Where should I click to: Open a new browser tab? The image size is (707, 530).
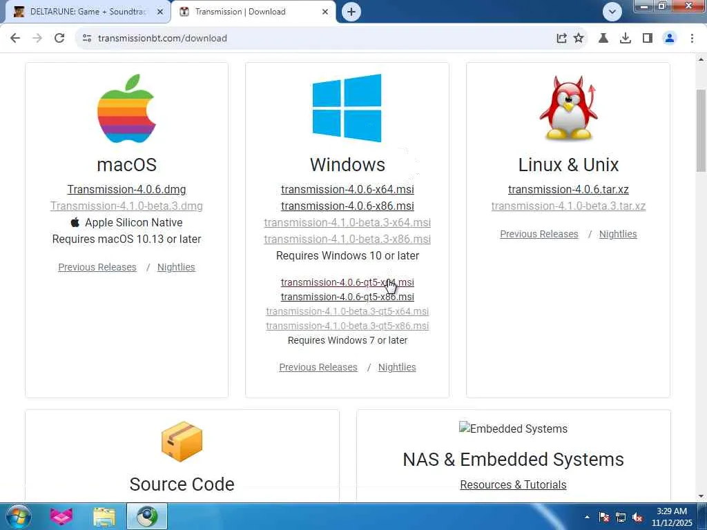351,12
